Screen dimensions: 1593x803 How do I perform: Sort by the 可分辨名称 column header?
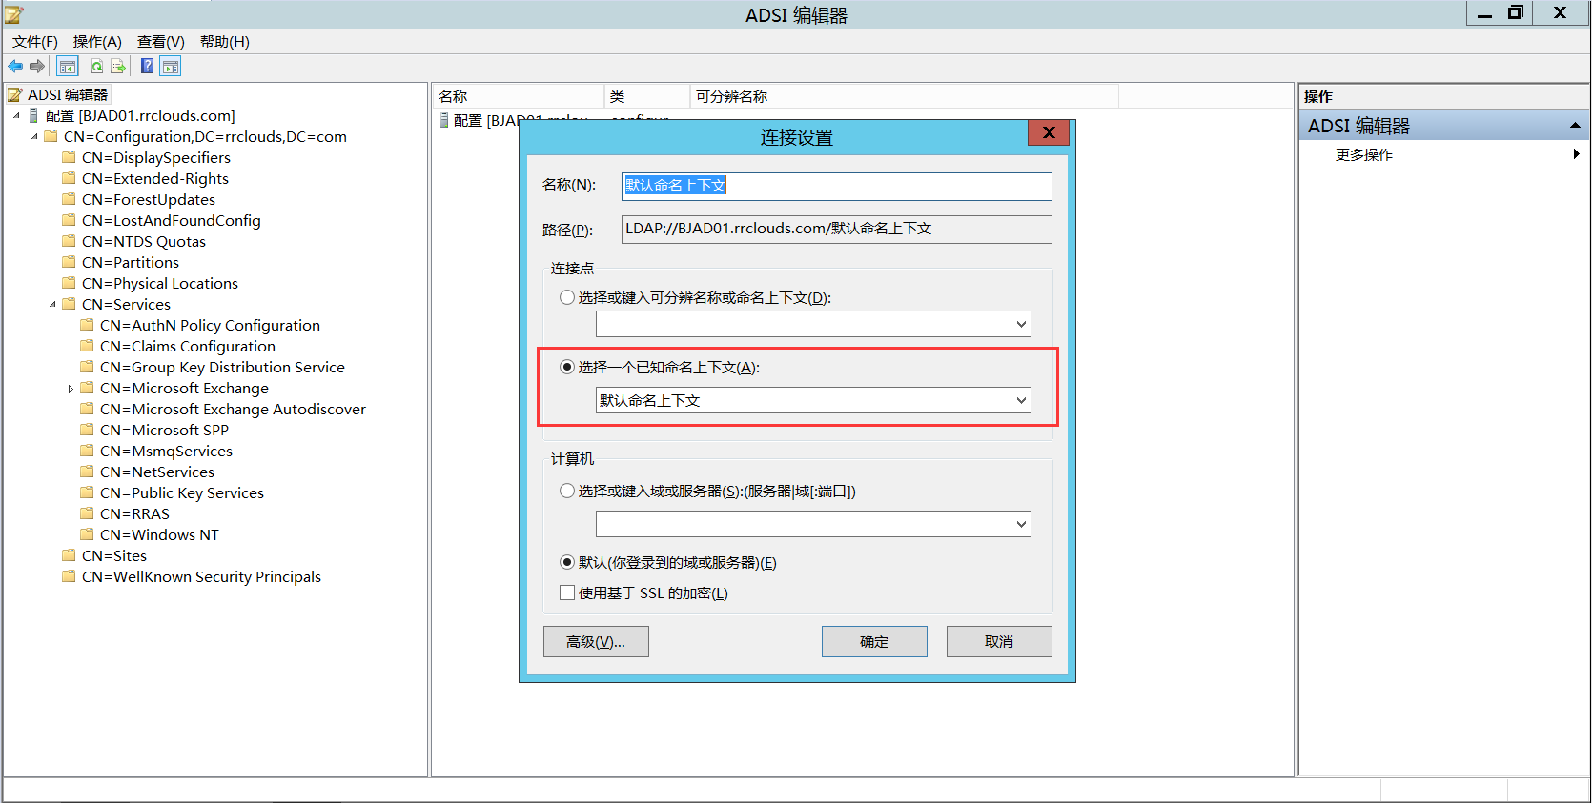[904, 96]
